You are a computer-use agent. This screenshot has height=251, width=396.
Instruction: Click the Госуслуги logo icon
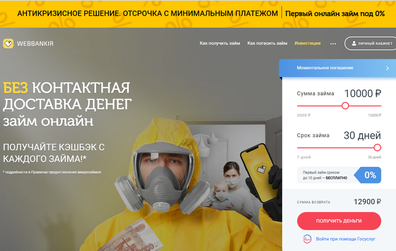[307, 239]
